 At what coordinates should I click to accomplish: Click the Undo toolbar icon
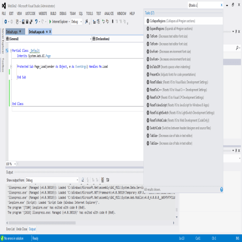(36, 21)
